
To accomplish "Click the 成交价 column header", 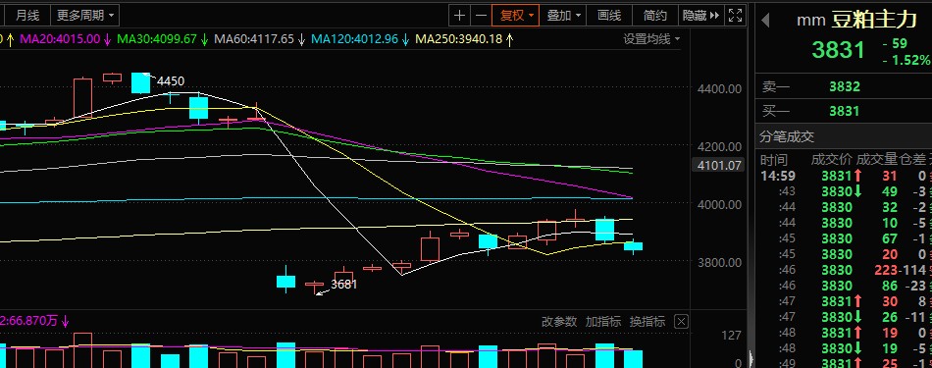I will [832, 159].
